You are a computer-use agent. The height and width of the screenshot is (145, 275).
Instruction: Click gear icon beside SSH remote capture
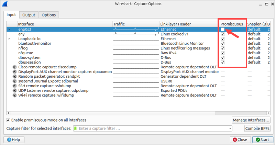(15, 86)
